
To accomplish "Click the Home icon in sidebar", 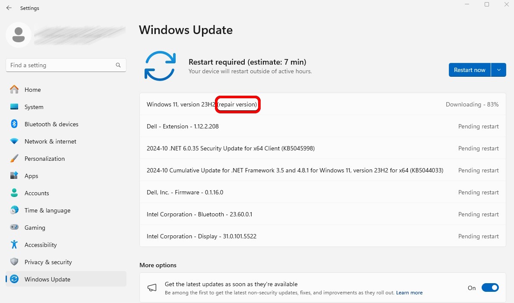I will coord(14,90).
